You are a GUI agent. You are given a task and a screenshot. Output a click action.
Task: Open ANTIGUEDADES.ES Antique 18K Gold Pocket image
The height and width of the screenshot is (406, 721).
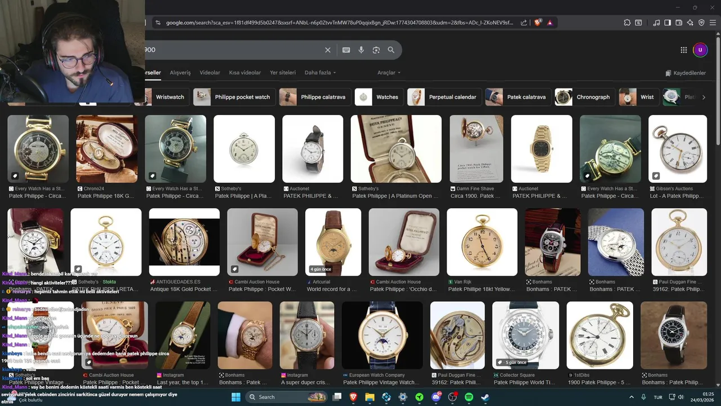(x=184, y=242)
